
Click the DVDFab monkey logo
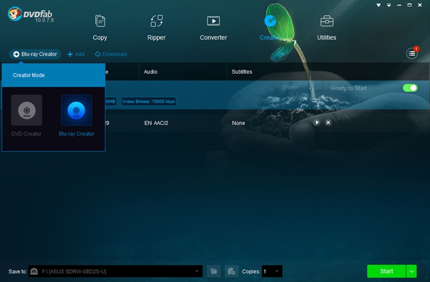(15, 14)
